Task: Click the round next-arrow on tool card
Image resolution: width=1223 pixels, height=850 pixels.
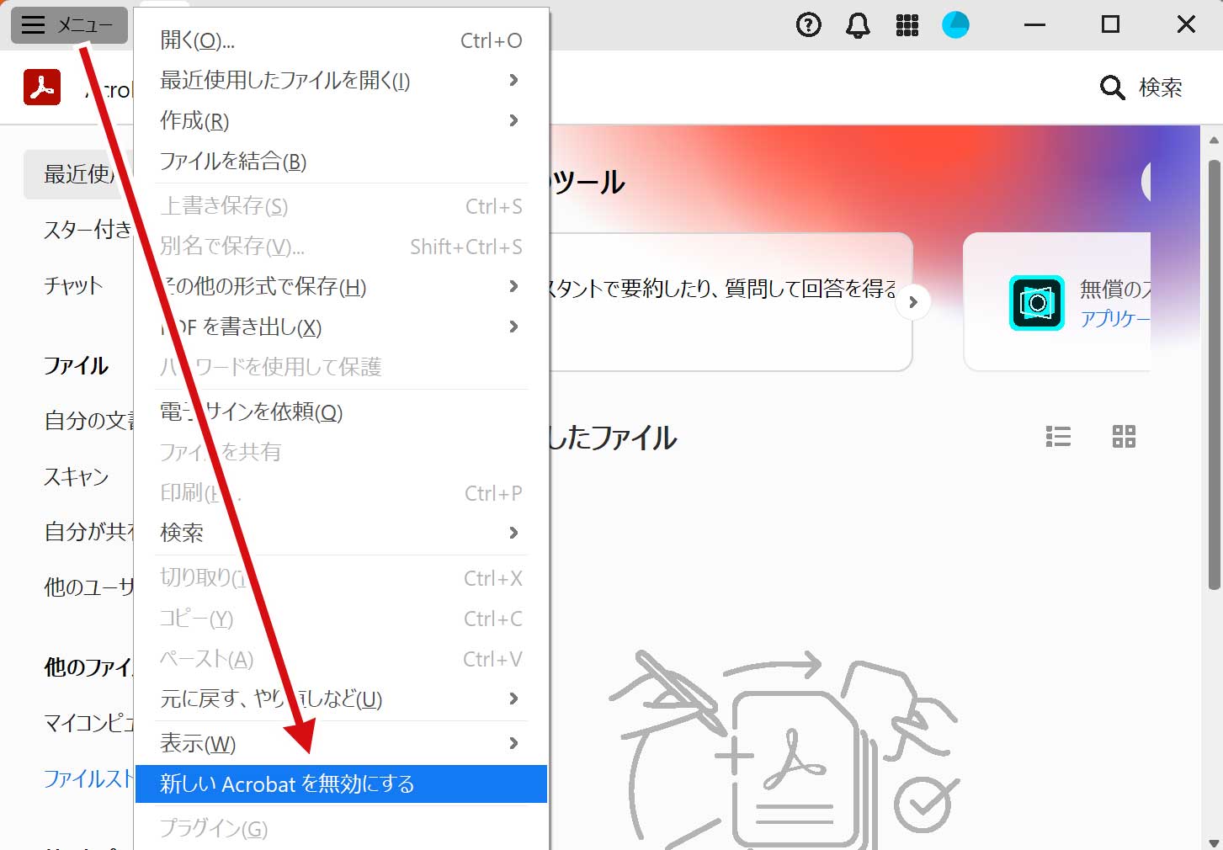Action: click(x=913, y=302)
